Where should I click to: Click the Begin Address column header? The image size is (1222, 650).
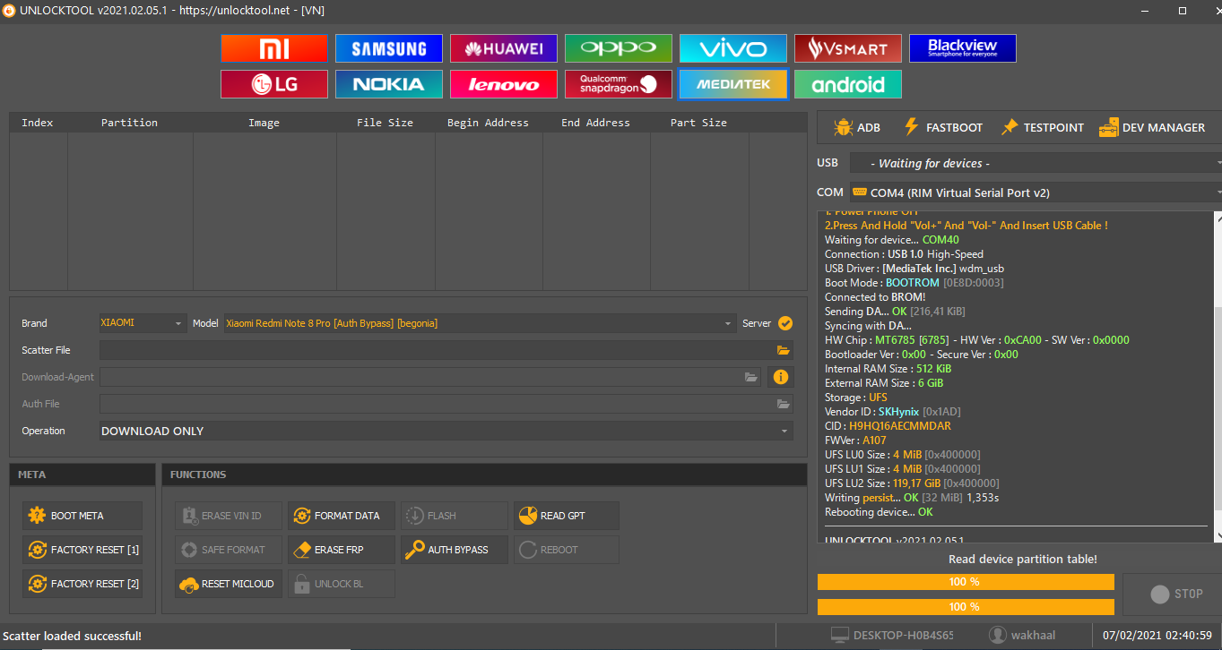[488, 123]
